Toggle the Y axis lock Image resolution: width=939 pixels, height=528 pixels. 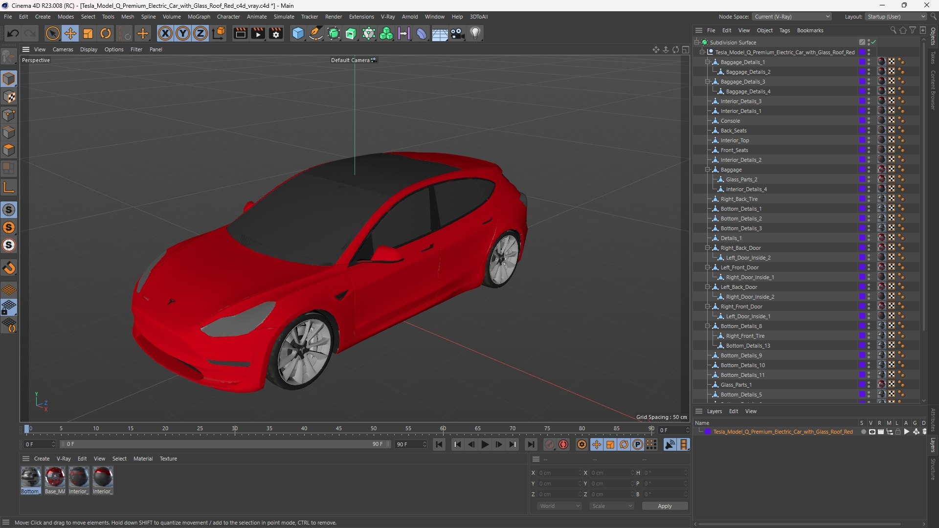(183, 33)
